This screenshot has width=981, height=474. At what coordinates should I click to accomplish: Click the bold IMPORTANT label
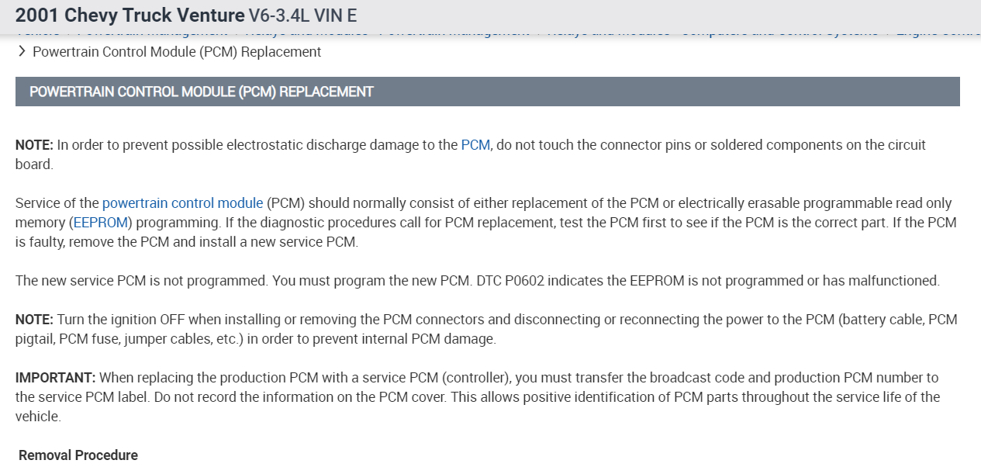coord(55,378)
